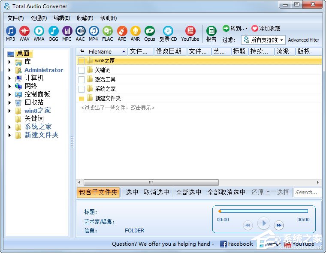
Task: Click the filtered files notice text
Action: (x=118, y=108)
